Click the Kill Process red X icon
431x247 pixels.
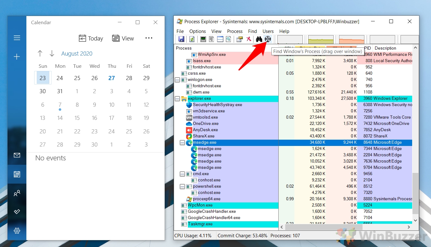click(249, 39)
